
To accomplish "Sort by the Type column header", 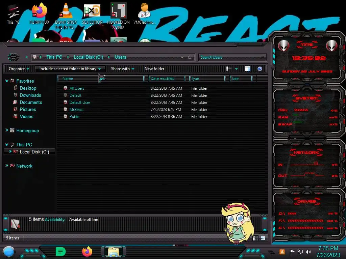I will pos(207,79).
